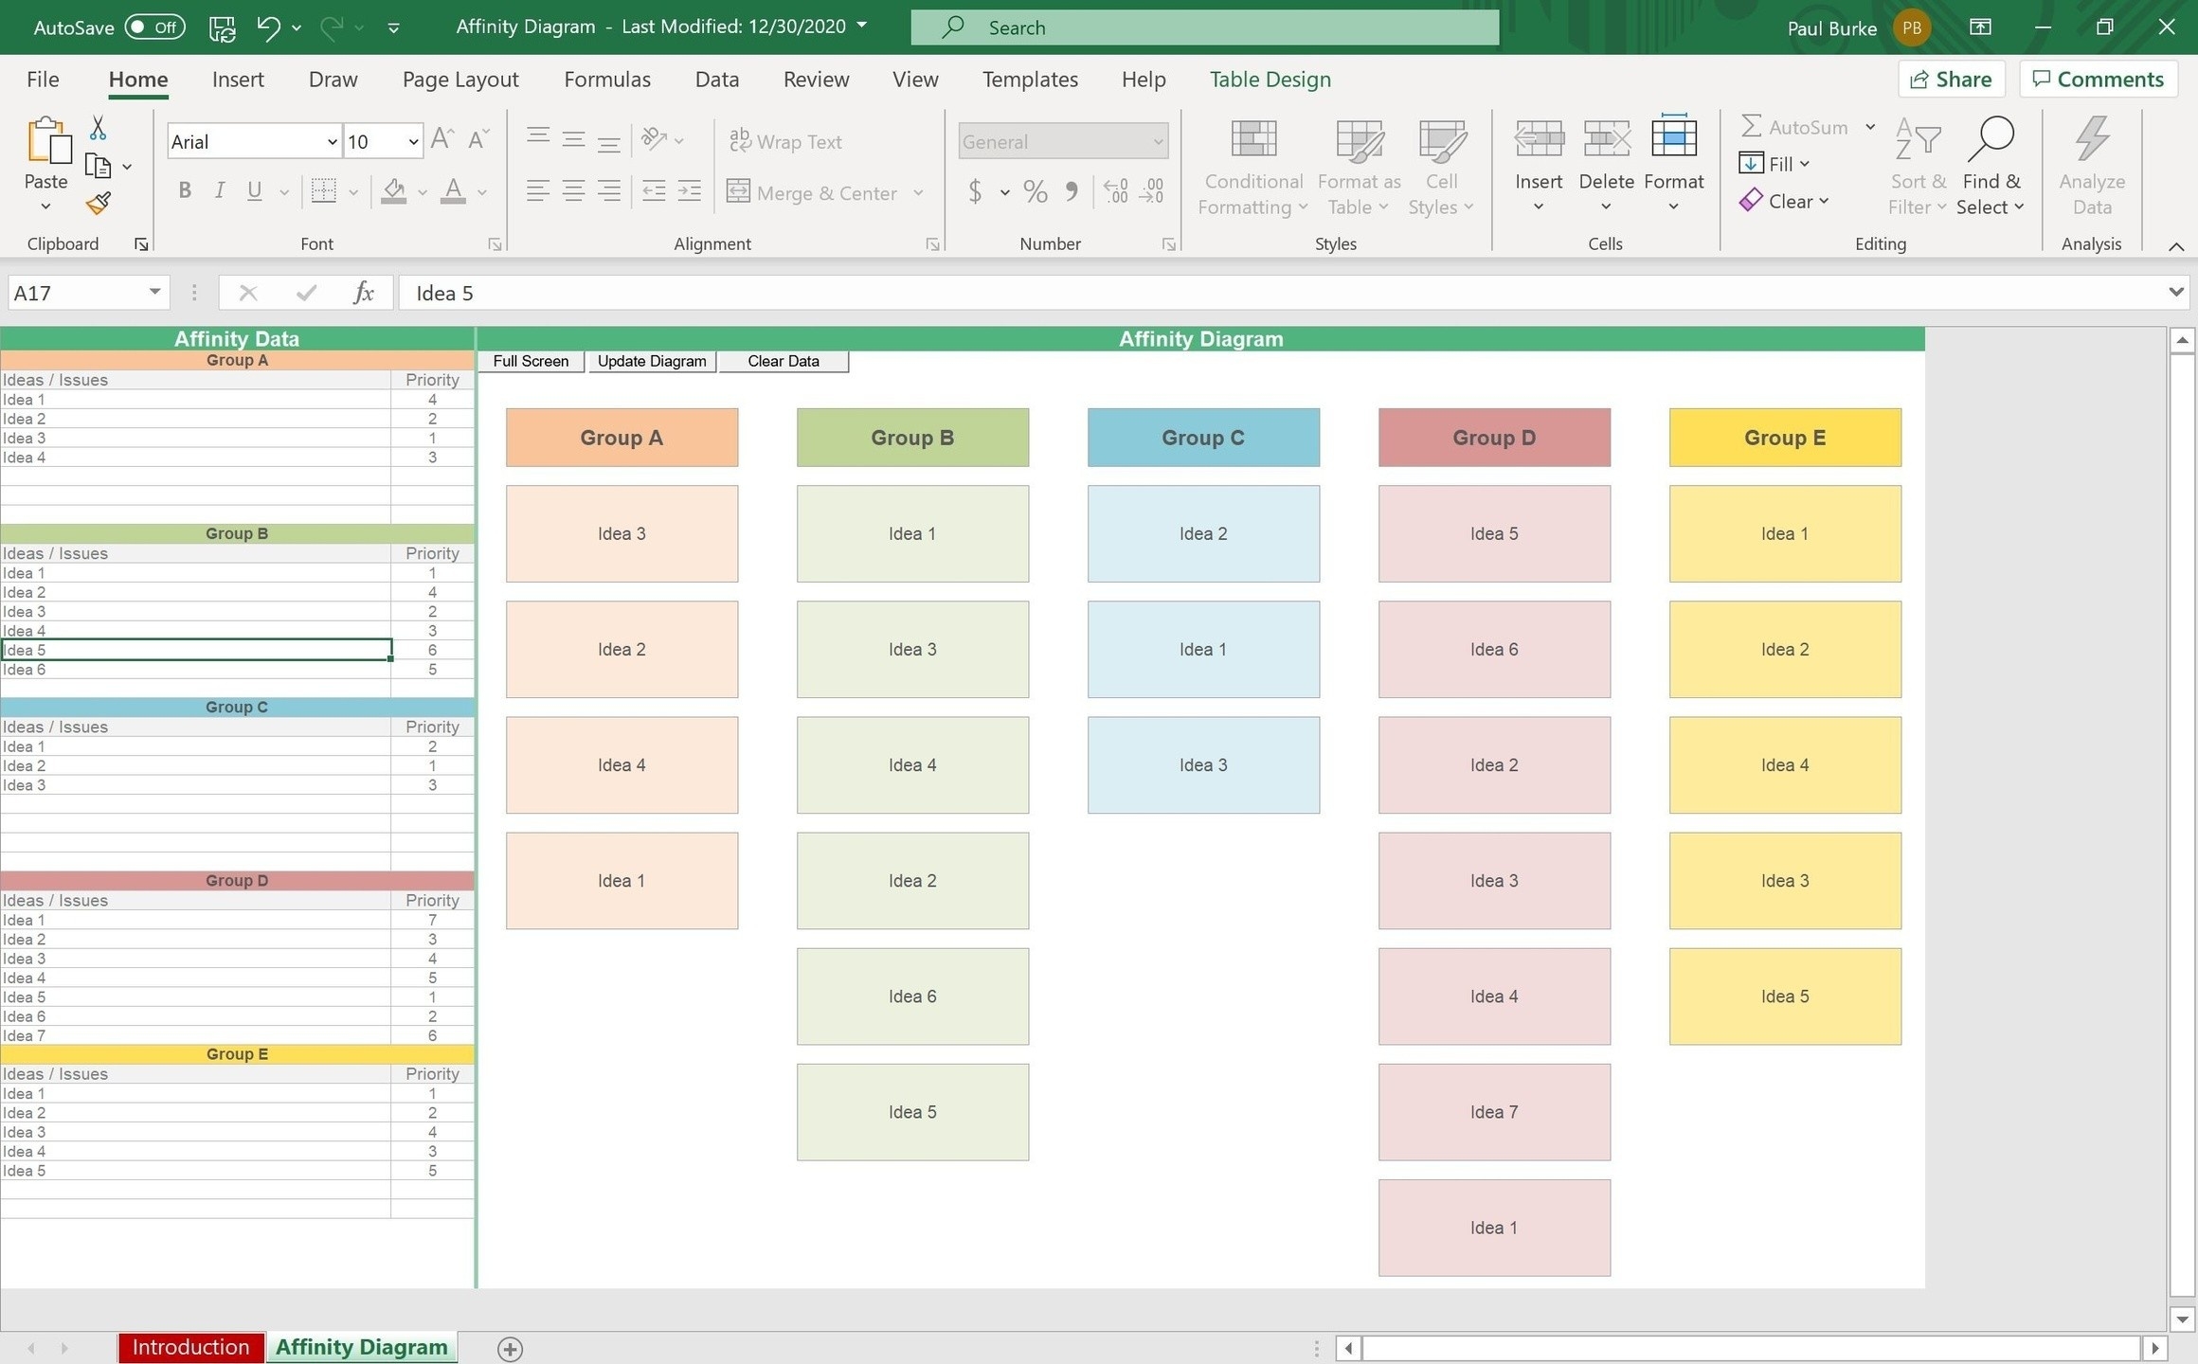This screenshot has width=2198, height=1364.
Task: Toggle Bold formatting
Action: [x=185, y=191]
